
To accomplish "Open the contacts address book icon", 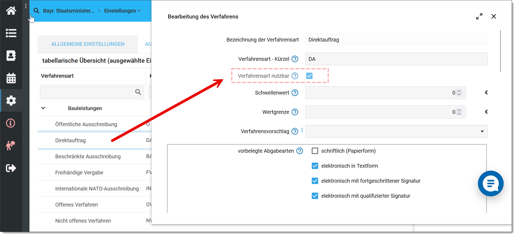I will [11, 56].
